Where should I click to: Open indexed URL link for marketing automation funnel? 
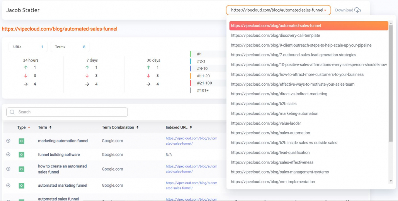tap(191, 141)
